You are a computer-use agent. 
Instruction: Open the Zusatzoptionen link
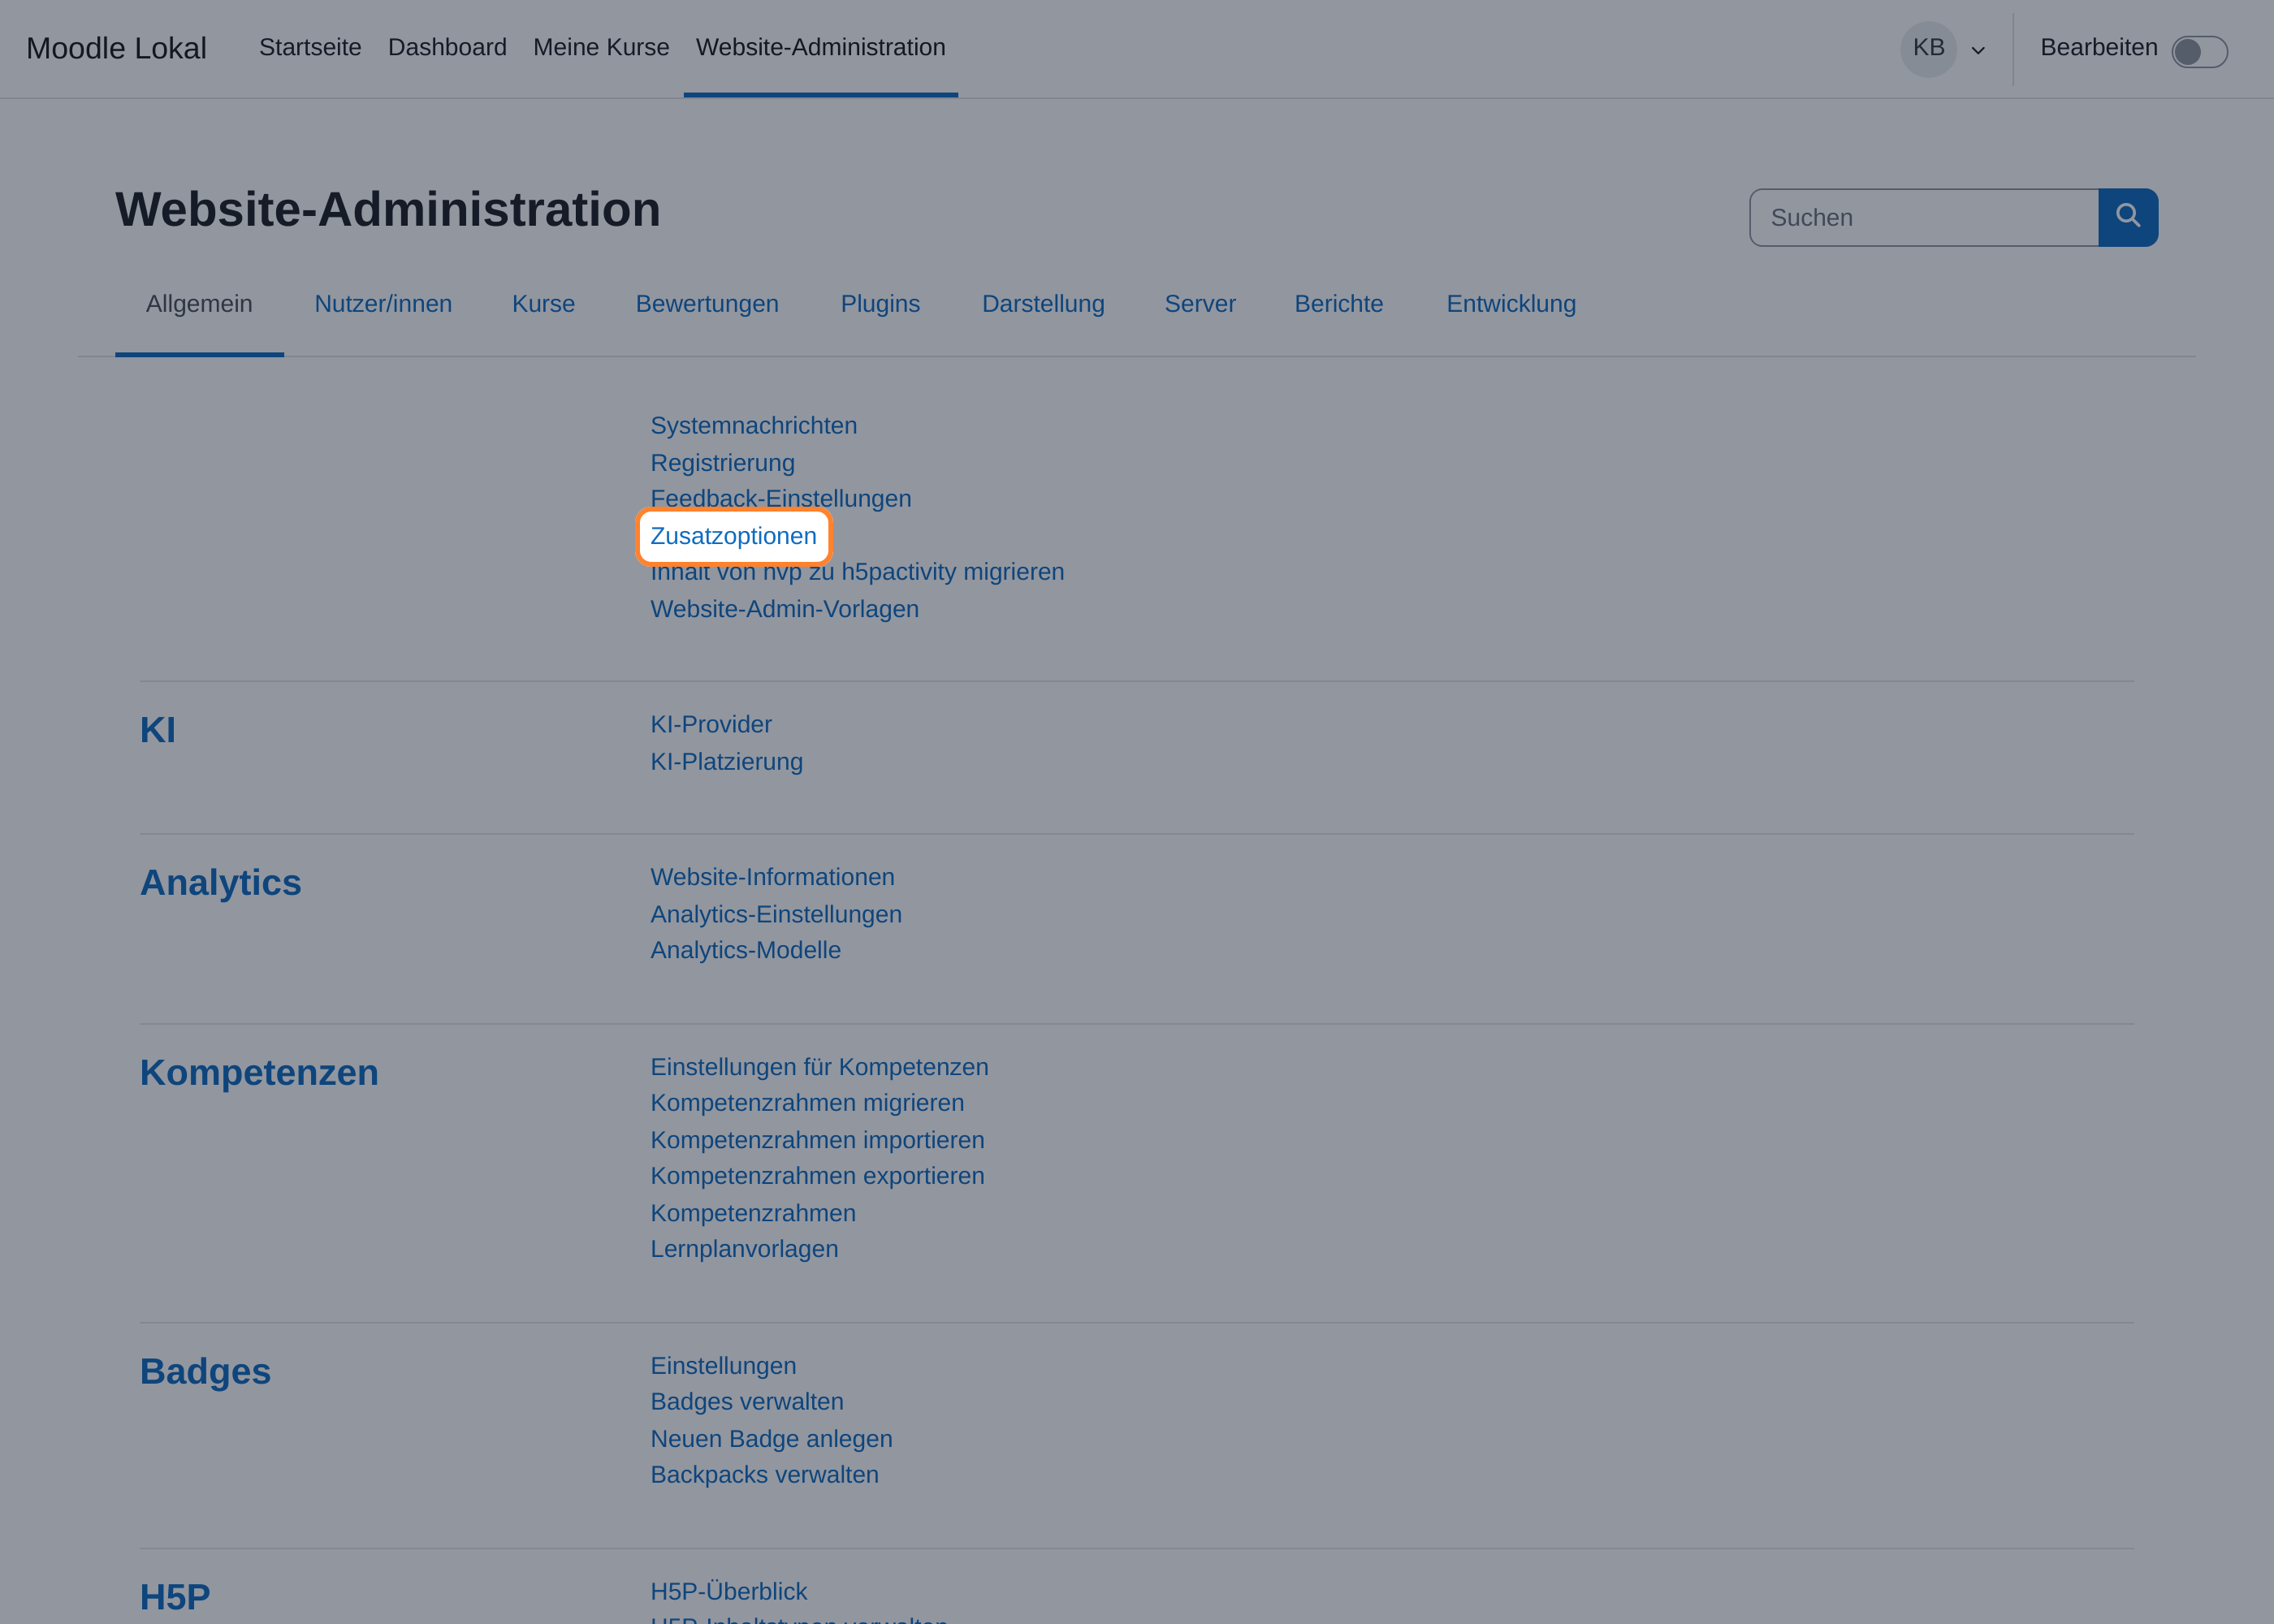click(733, 536)
